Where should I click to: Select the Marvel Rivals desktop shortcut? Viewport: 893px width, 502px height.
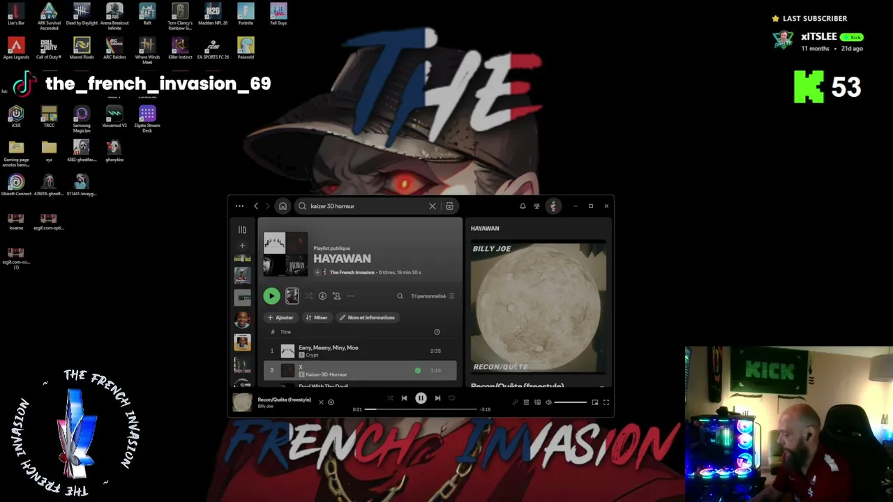pyautogui.click(x=82, y=48)
